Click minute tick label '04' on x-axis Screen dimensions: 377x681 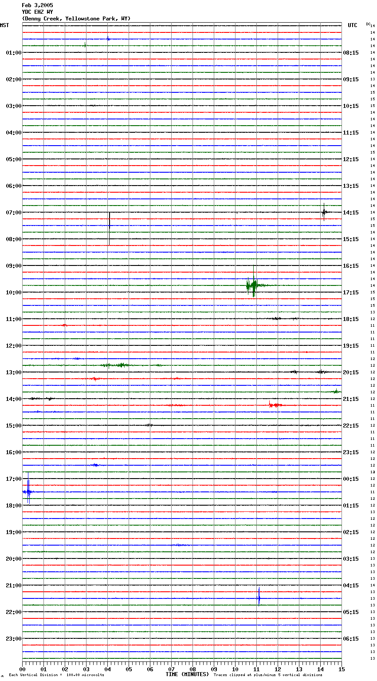(107, 669)
